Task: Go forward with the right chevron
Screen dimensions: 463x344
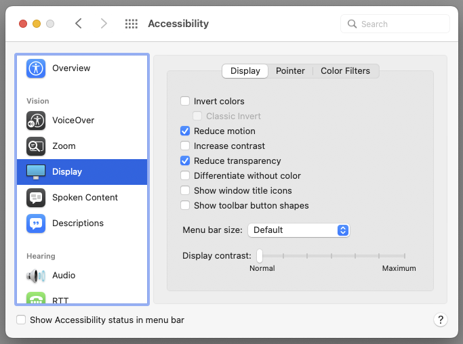Action: click(104, 23)
